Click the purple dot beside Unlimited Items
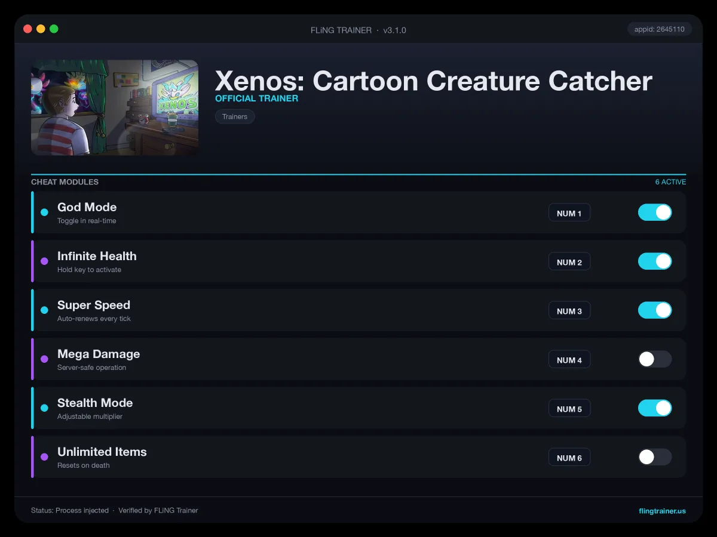 (44, 457)
